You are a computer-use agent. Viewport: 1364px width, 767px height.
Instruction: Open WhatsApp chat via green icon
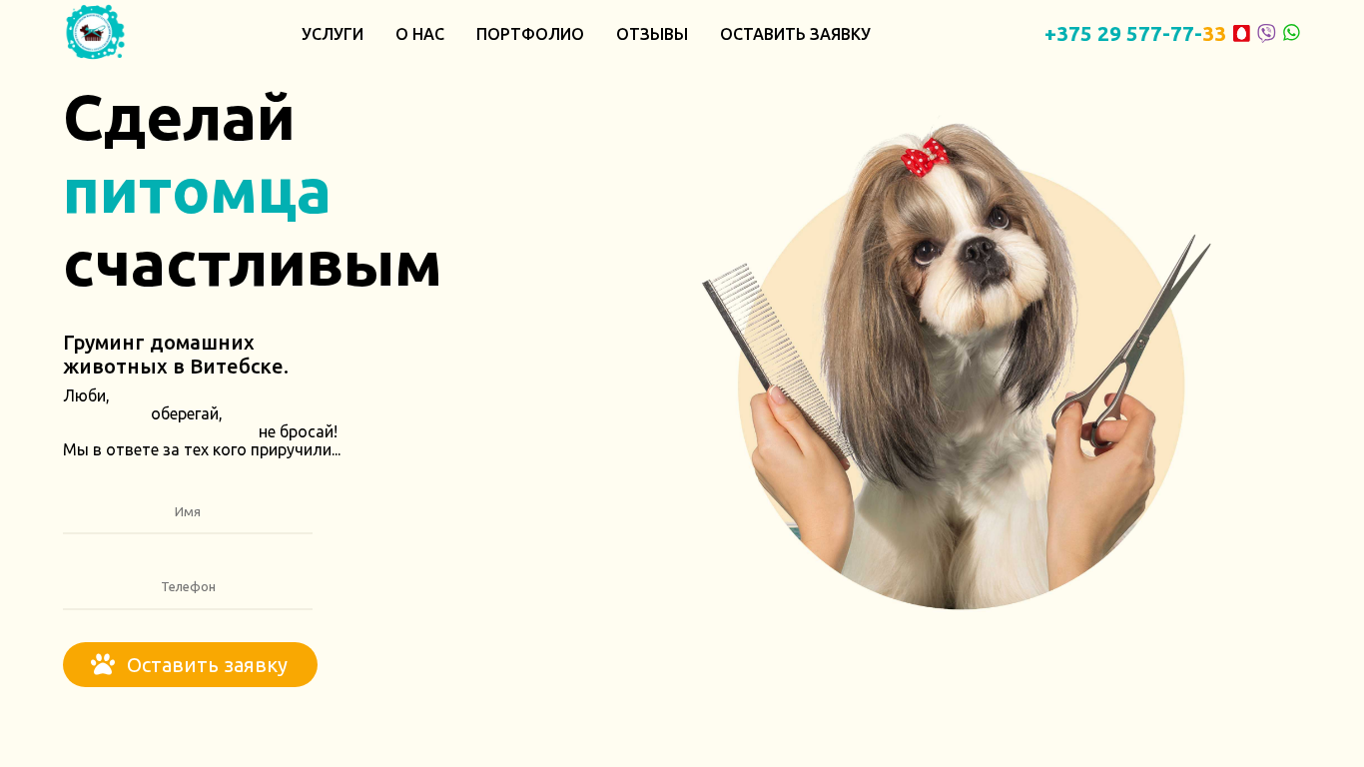point(1291,33)
